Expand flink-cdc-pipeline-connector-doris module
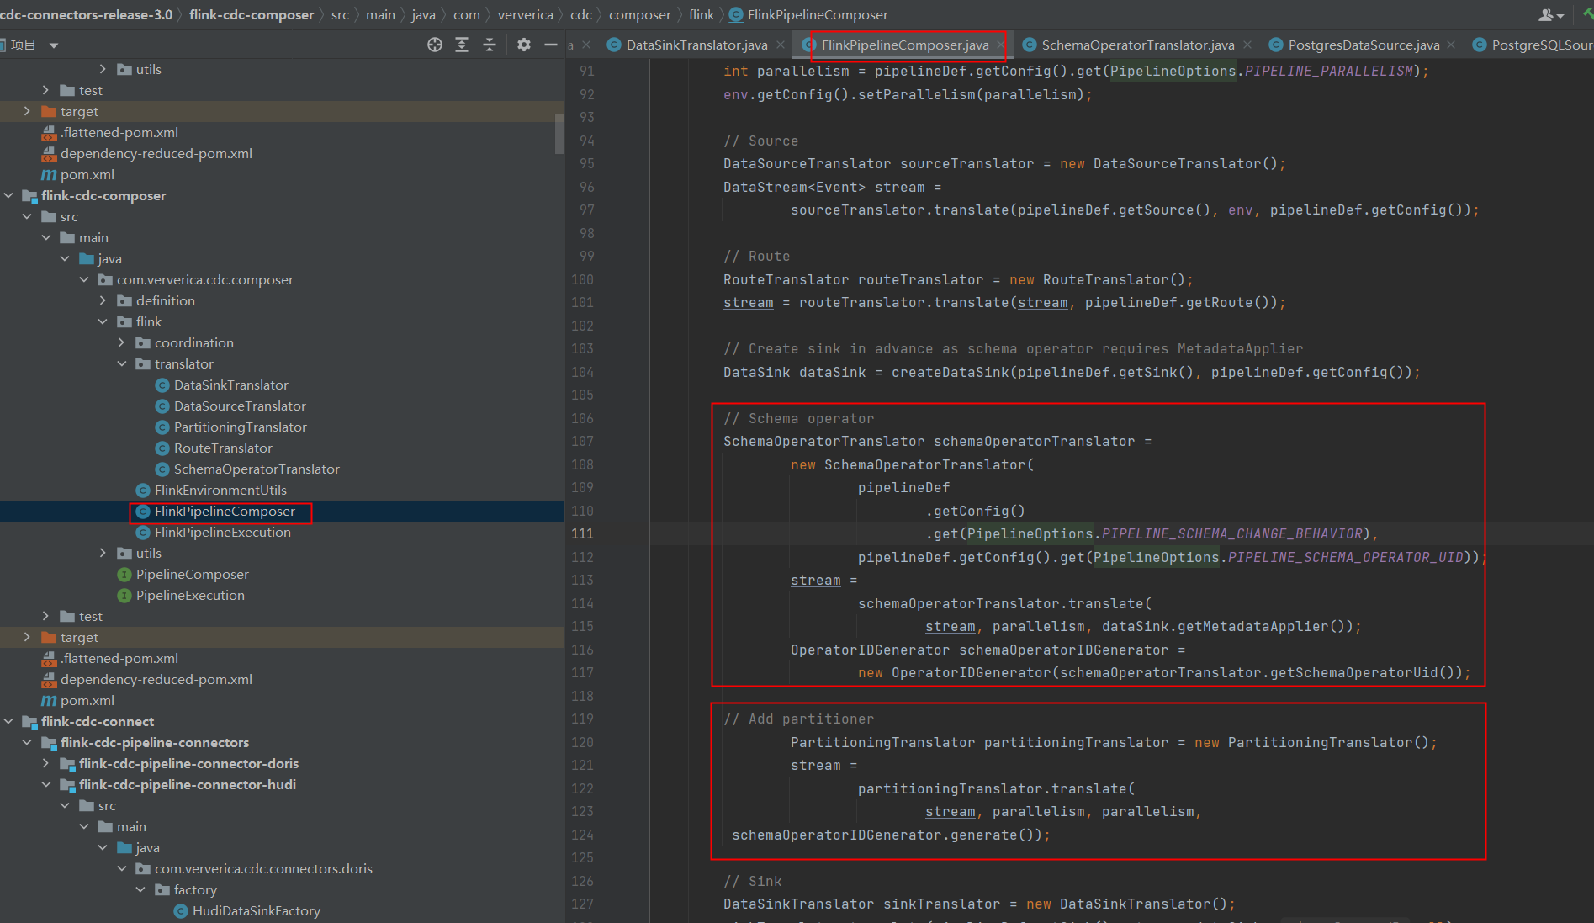 pyautogui.click(x=46, y=763)
